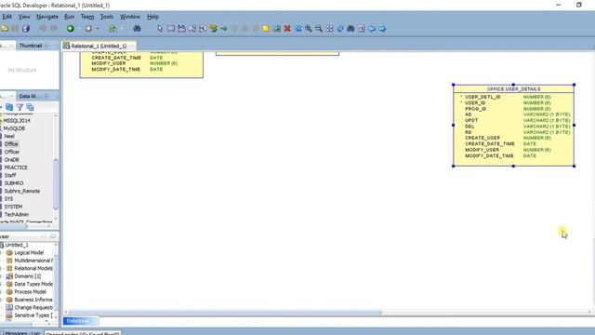Open the Navigate menu
Viewport: 595px width, 335px height.
coord(47,17)
